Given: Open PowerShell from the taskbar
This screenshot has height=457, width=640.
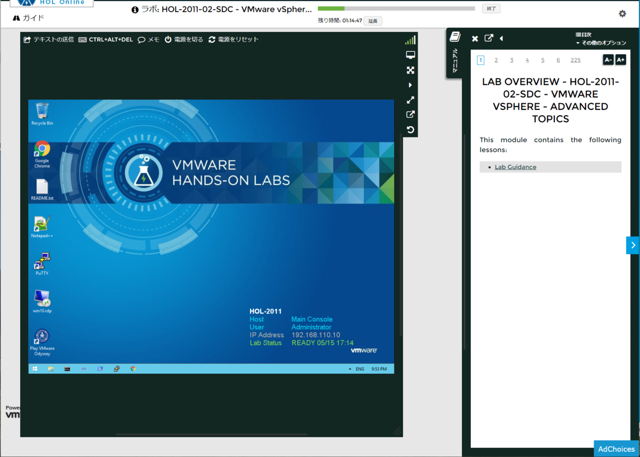Looking at the screenshot, I should (100, 368).
